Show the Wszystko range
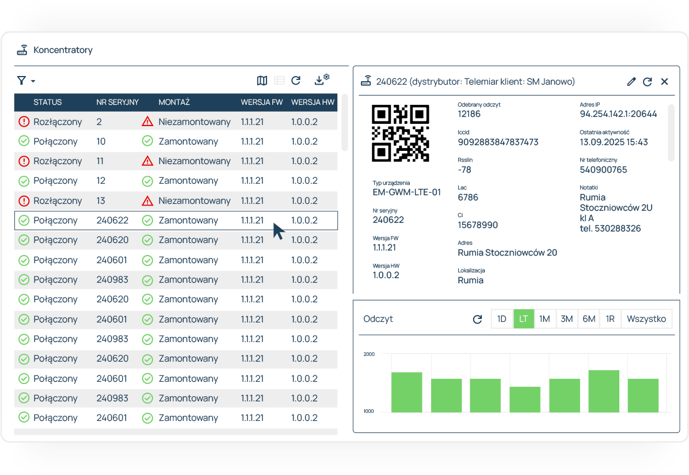The height and width of the screenshot is (475, 689). tap(646, 319)
